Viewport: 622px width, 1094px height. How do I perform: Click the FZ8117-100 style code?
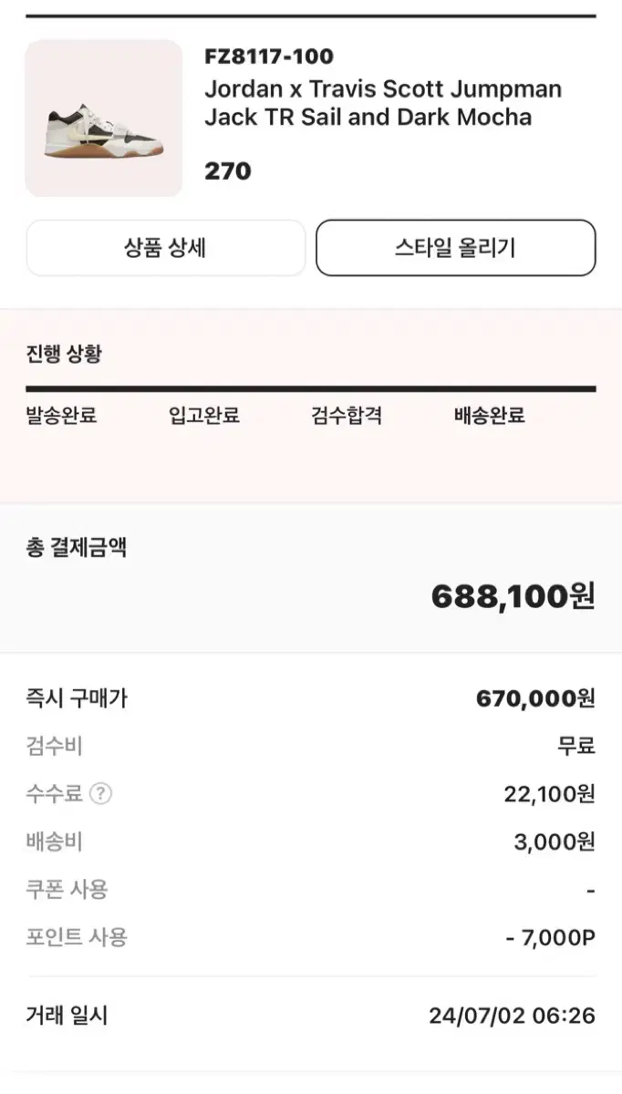pos(269,57)
